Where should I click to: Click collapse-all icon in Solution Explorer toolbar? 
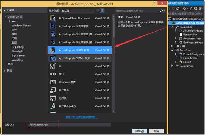tap(200, 9)
